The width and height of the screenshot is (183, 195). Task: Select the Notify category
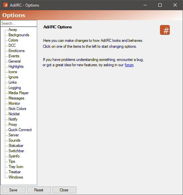click(x=13, y=119)
